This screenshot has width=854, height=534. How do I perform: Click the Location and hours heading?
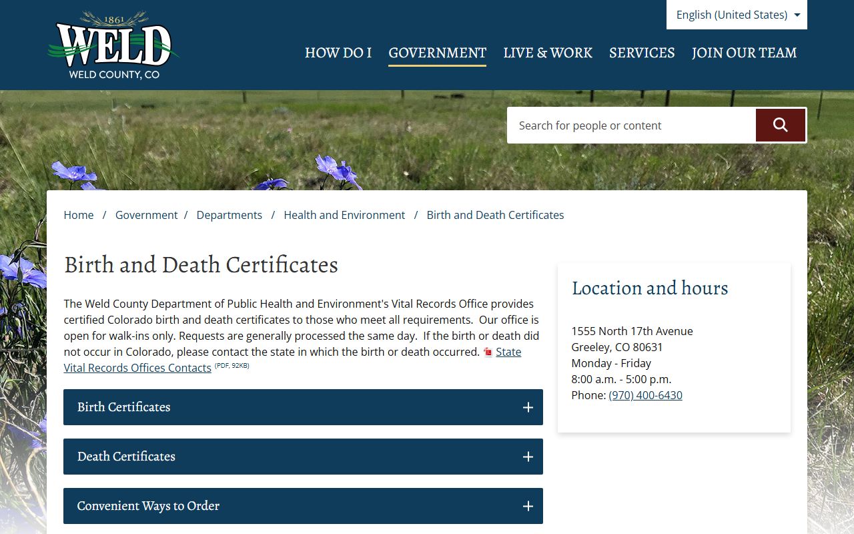click(x=650, y=288)
